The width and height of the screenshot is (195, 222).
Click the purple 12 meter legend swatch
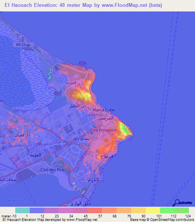click(x=51, y=210)
